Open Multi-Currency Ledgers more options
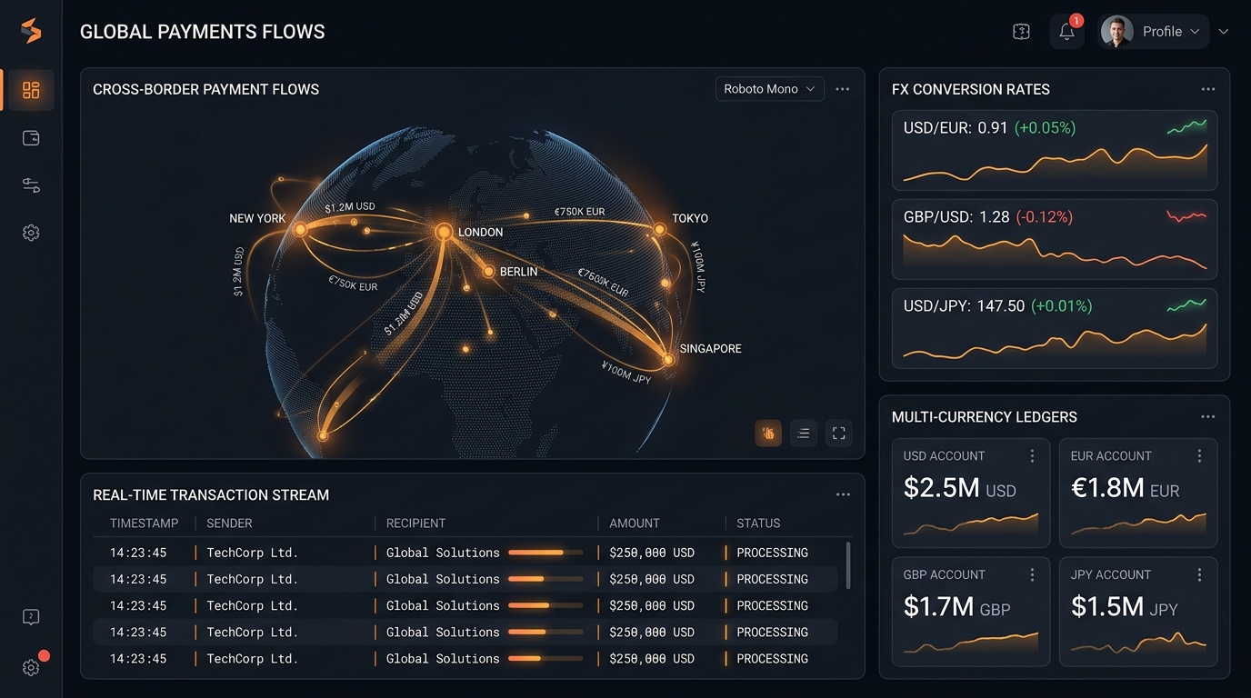This screenshot has width=1251, height=698. [x=1208, y=416]
